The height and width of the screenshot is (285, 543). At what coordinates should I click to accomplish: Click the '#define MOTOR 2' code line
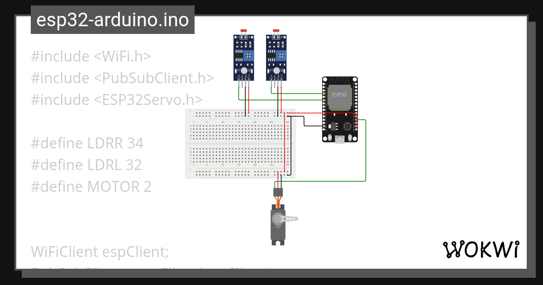click(90, 186)
